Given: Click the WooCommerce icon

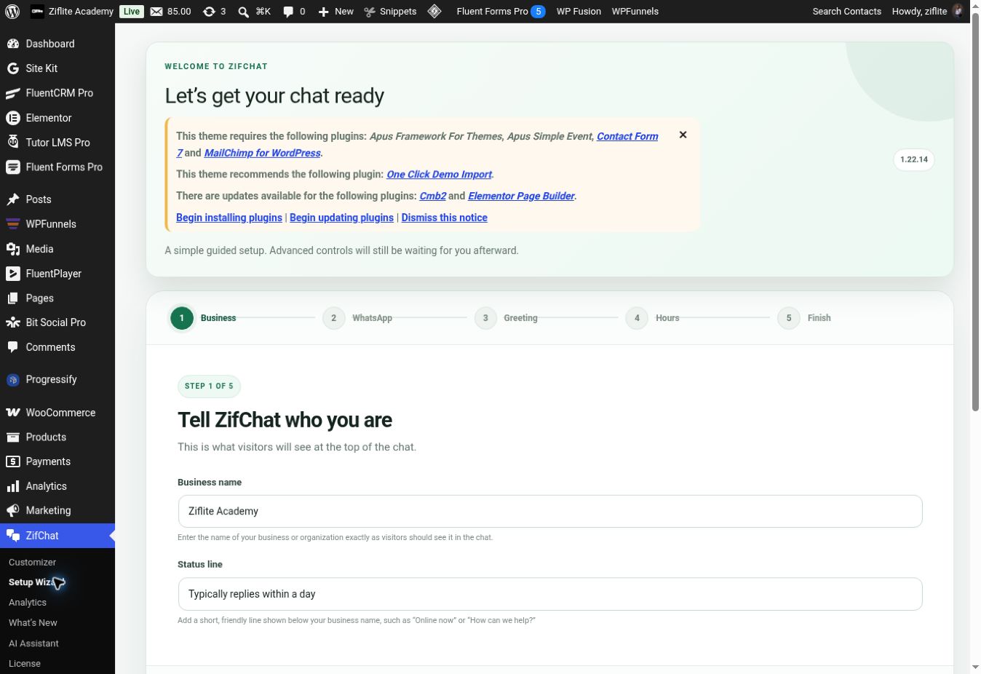Looking at the screenshot, I should (x=12, y=413).
